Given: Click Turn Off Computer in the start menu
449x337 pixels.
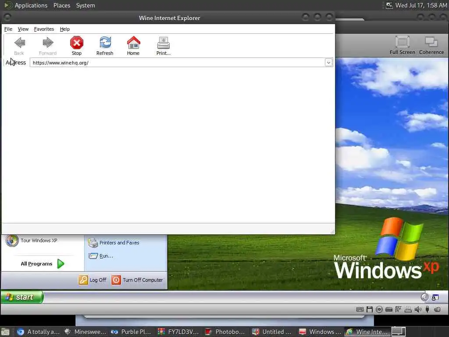Looking at the screenshot, I should coord(137,280).
